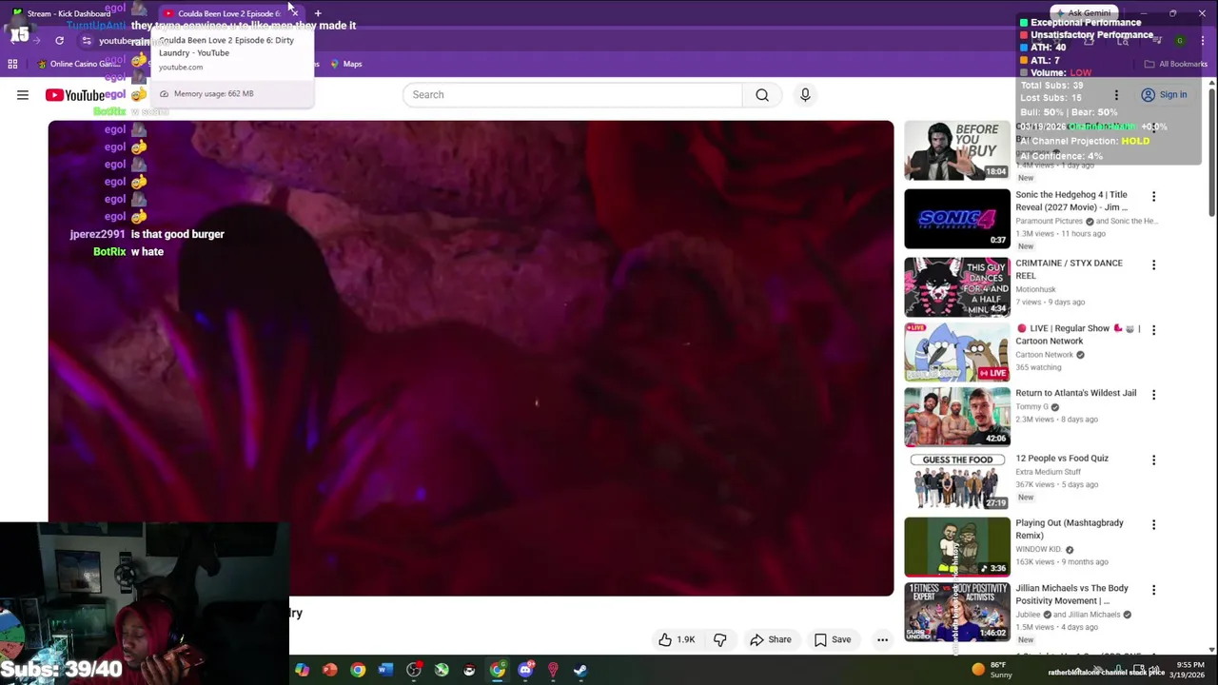The image size is (1218, 685).
Task: Sign in to YouTube
Action: pos(1164,95)
